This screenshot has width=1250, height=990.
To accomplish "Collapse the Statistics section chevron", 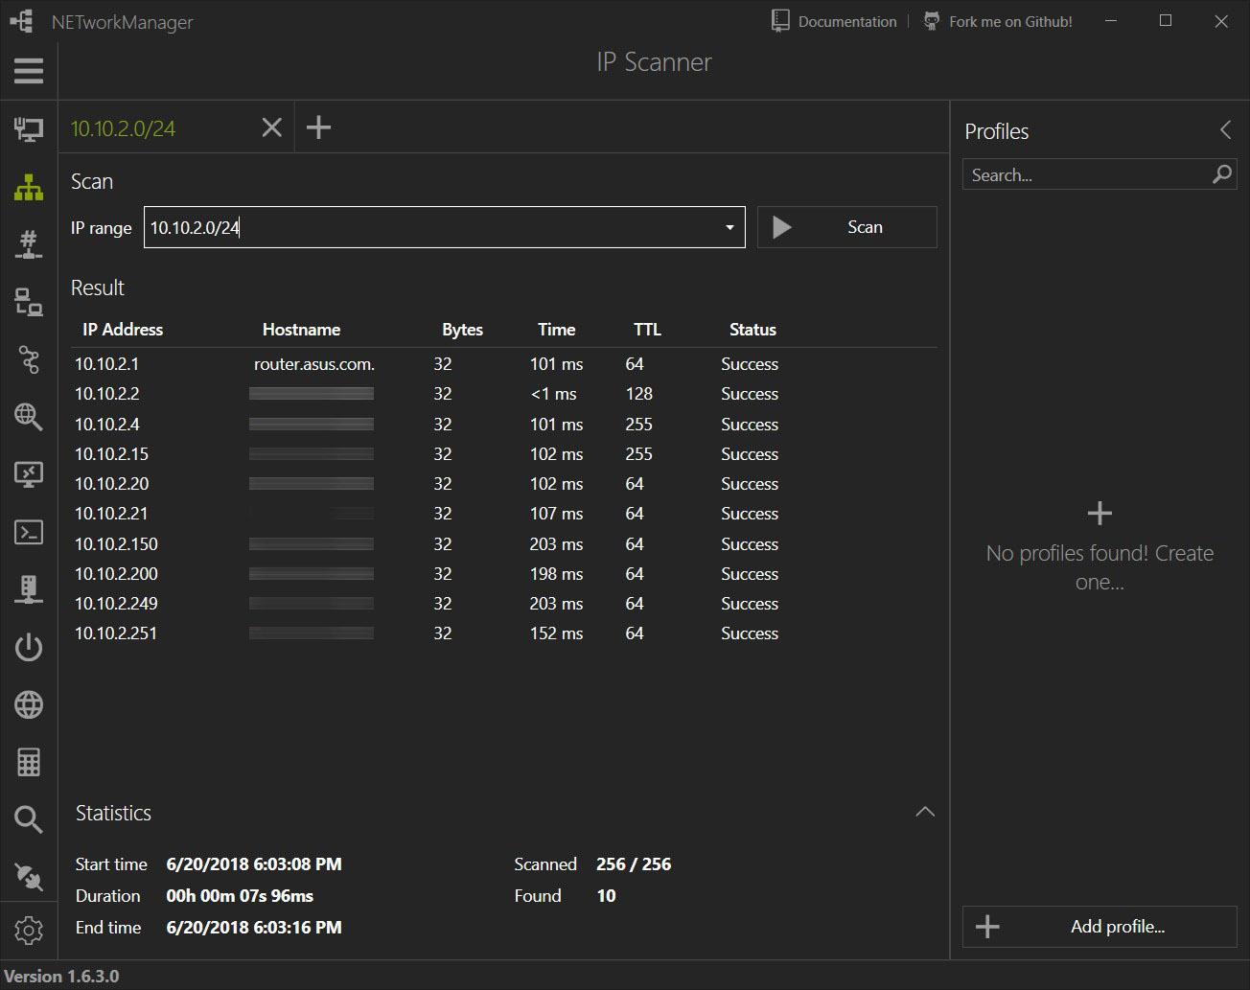I will point(924,813).
